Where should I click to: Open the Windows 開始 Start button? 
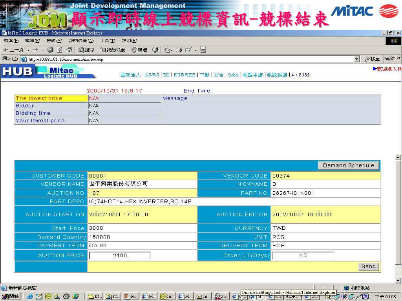[10, 296]
